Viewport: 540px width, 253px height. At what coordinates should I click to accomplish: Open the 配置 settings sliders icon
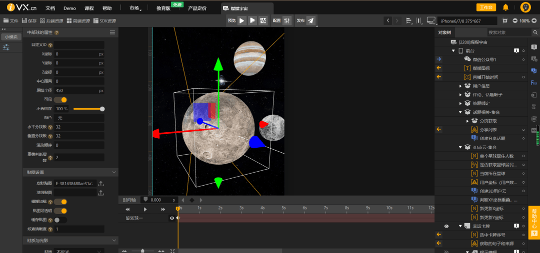point(287,20)
